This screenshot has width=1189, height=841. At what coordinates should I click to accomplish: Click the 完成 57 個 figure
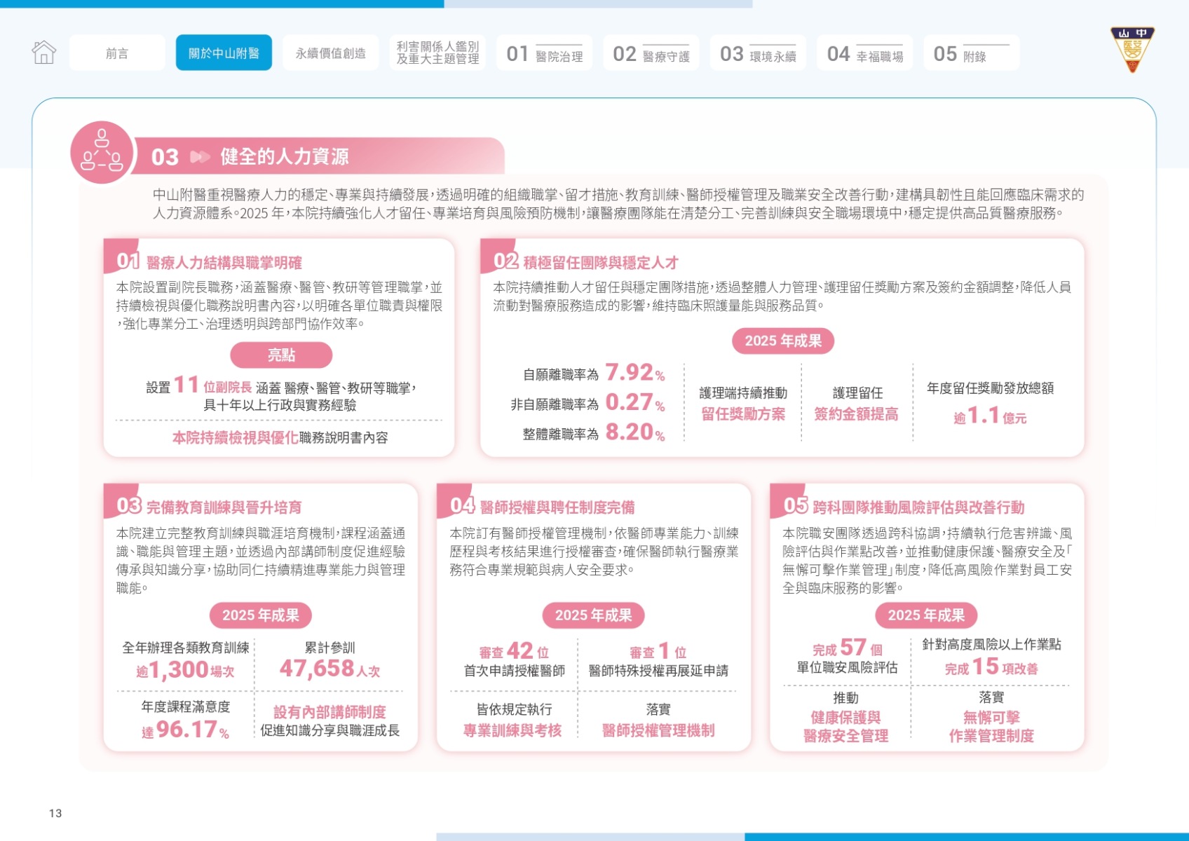pos(848,648)
